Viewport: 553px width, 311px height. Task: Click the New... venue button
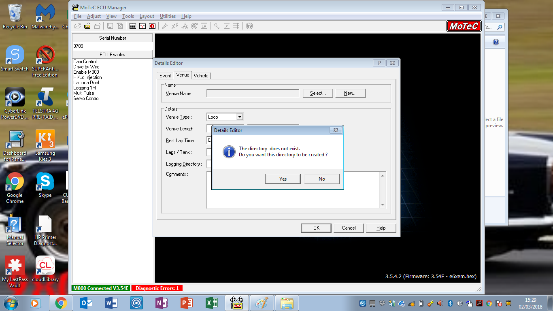coord(350,93)
